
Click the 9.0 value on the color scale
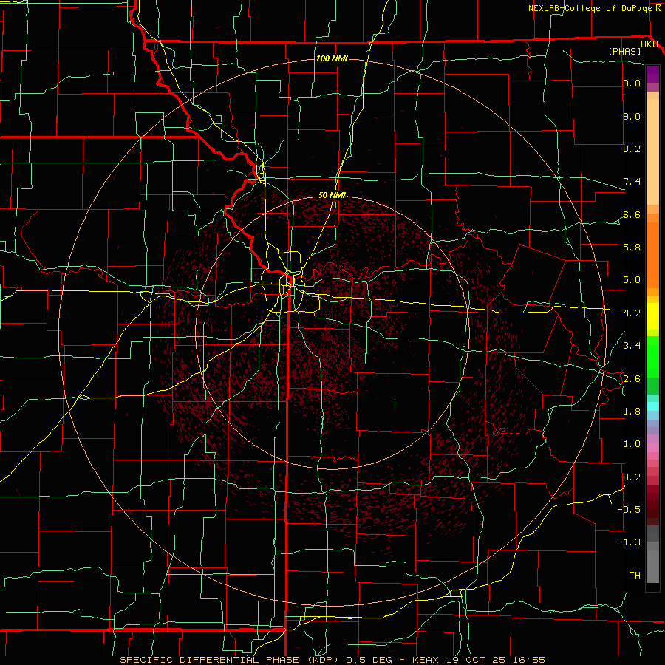632,117
